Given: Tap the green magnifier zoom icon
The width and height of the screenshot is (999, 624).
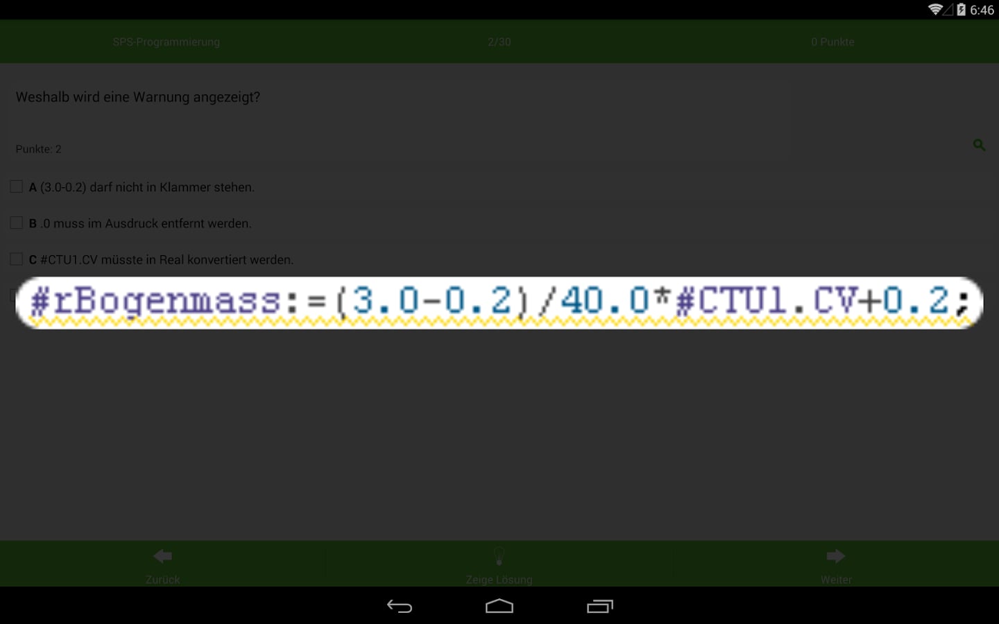Looking at the screenshot, I should pos(979,145).
